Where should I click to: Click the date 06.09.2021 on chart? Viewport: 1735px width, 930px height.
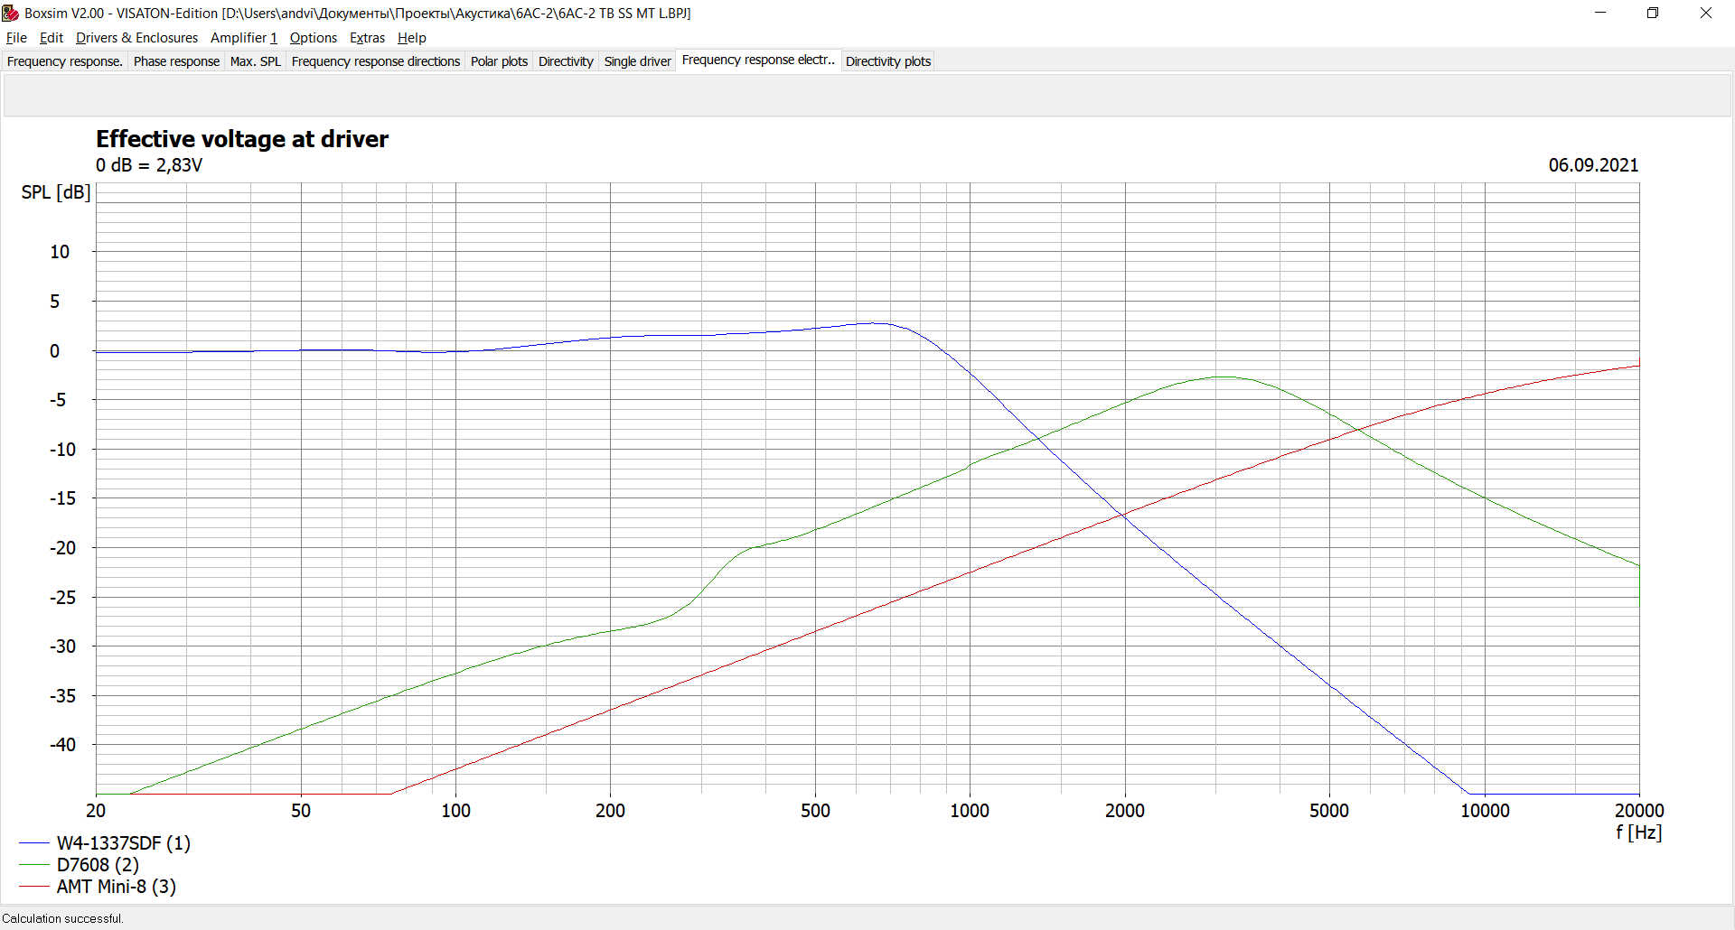point(1593,165)
